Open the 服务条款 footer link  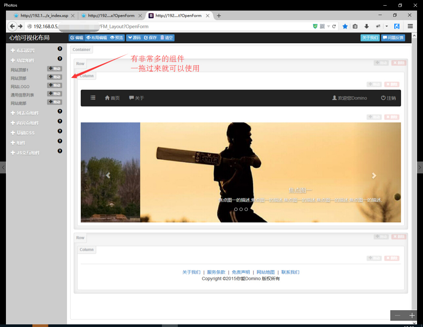pos(216,272)
